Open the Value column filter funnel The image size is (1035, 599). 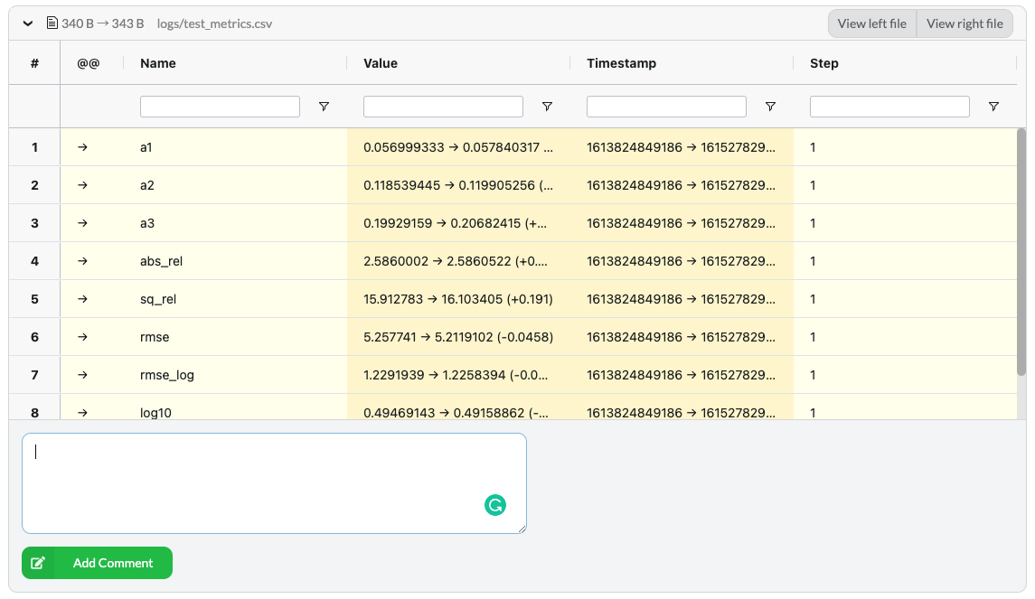click(547, 106)
